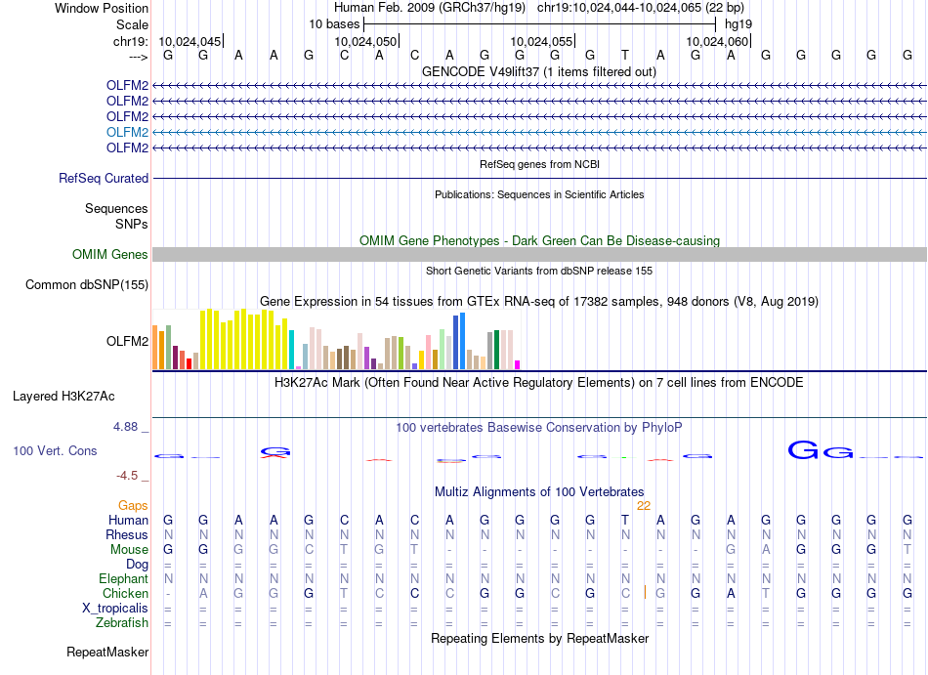
Task: Click the Gaps row label
Action: pos(133,506)
